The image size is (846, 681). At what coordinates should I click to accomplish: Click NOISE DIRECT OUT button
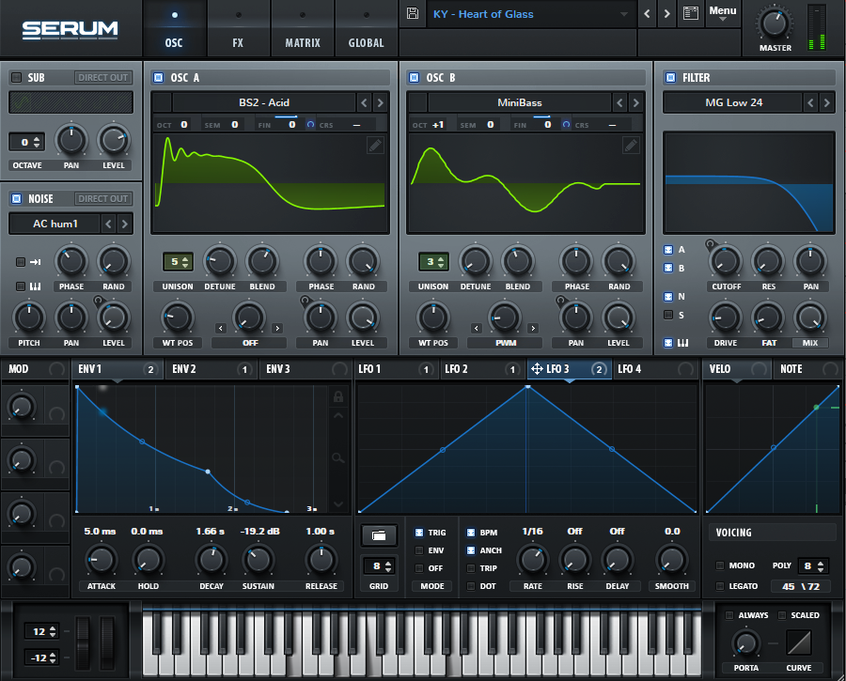point(102,198)
